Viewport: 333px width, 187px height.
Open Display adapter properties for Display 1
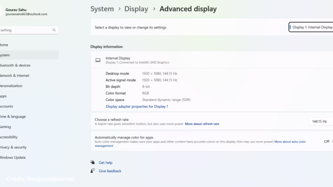click(x=137, y=106)
